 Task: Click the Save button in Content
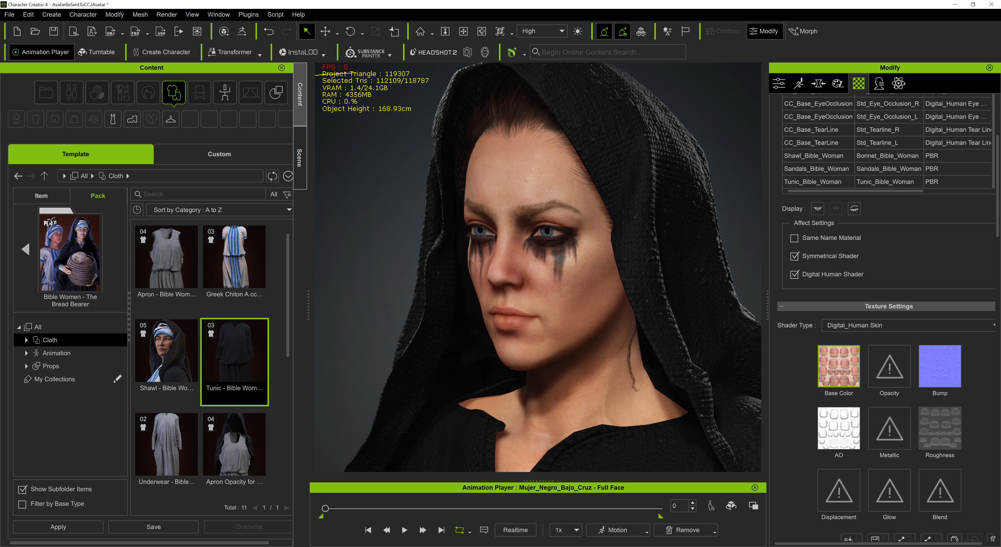154,527
